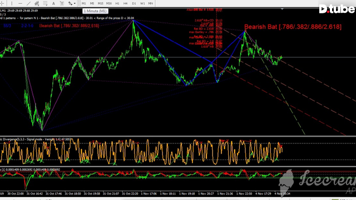356x200 pixels.
Task: Click the 4 Nov 17:29 time axis label
Action: click(263, 194)
